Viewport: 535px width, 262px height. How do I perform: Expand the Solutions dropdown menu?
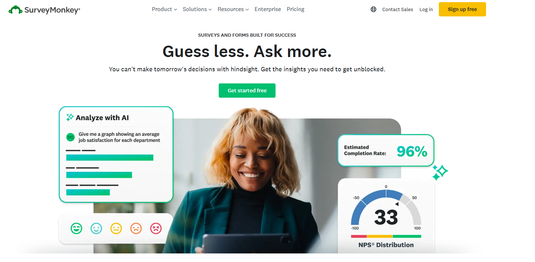[x=197, y=9]
